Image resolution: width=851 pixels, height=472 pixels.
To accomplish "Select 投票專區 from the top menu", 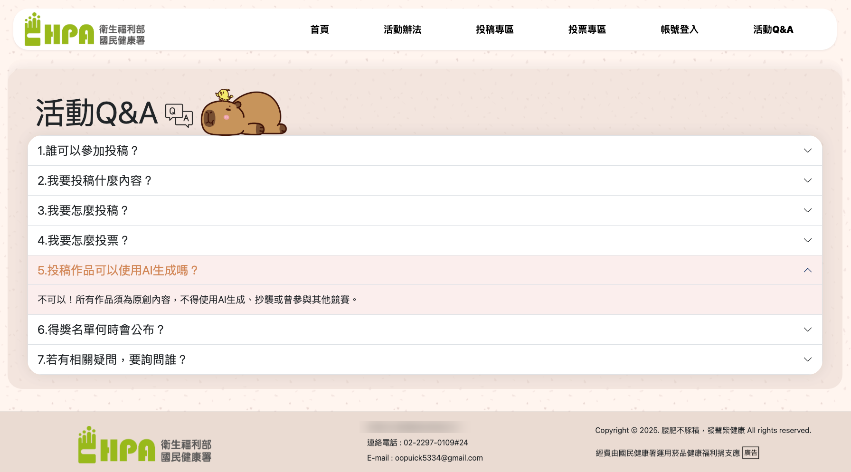I will coord(587,29).
